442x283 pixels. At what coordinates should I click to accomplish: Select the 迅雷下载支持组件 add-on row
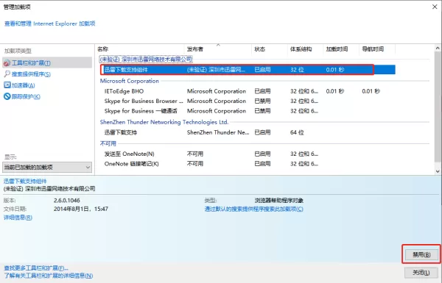[248, 70]
